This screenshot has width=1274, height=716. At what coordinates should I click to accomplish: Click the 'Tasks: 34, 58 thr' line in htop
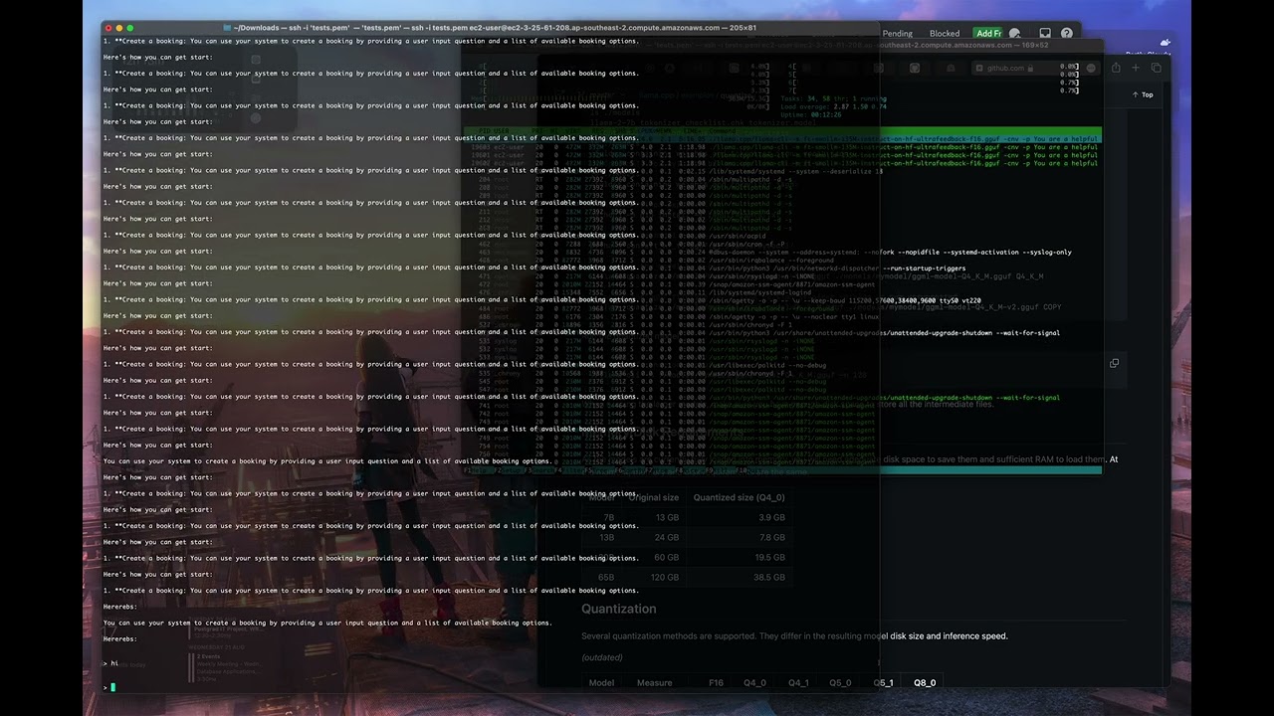(834, 98)
